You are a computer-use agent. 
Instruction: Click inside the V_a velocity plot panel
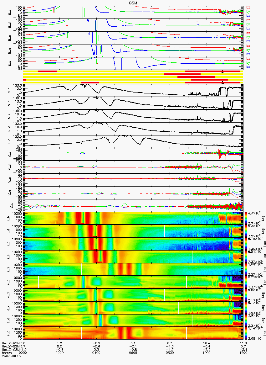point(133,205)
